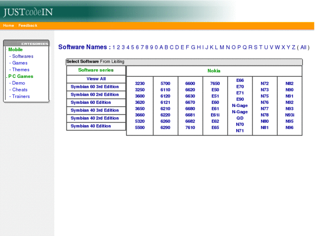This screenshot has width=315, height=236.
Task: Select Symbian 40 Edition
Action: click(x=91, y=126)
